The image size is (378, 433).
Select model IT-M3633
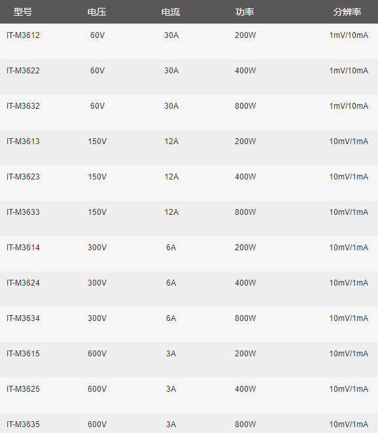click(23, 212)
